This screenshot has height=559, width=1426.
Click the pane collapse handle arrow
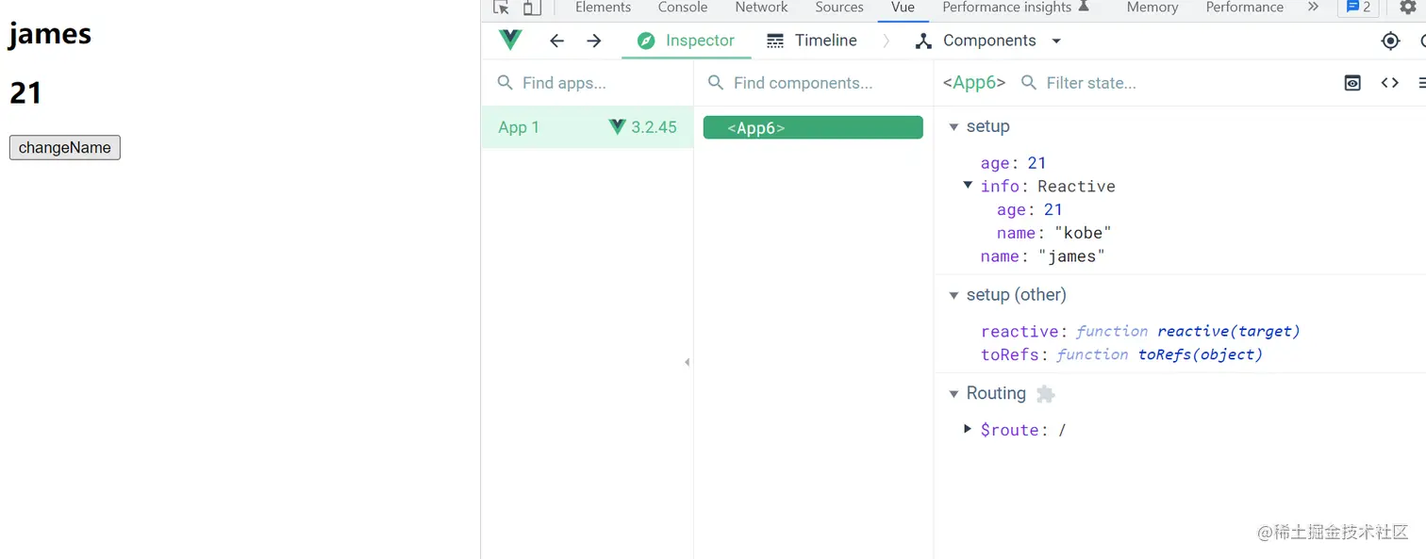pyautogui.click(x=687, y=362)
